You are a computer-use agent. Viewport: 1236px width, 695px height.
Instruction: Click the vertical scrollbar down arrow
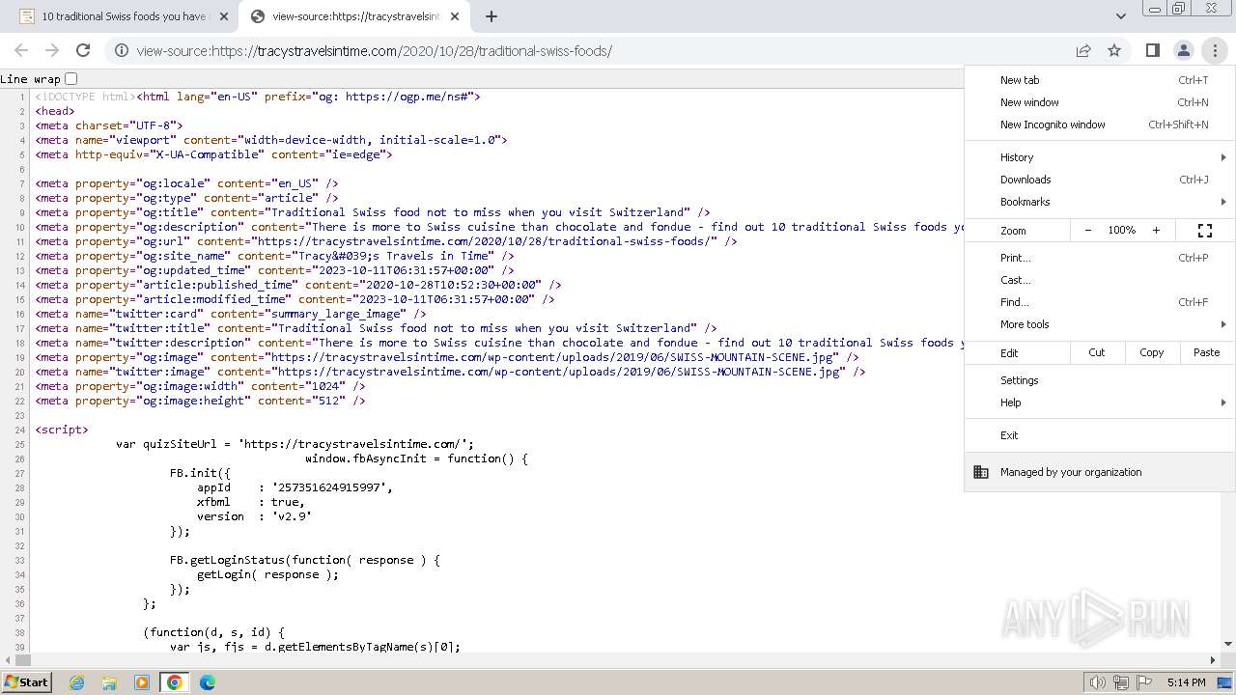tap(1228, 644)
